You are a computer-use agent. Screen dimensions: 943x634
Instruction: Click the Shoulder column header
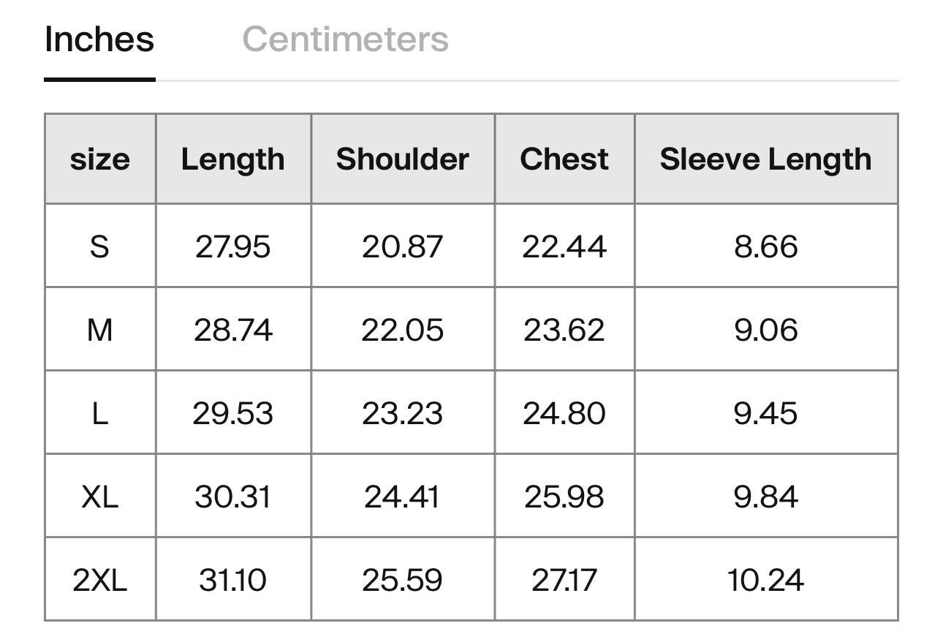pos(403,159)
